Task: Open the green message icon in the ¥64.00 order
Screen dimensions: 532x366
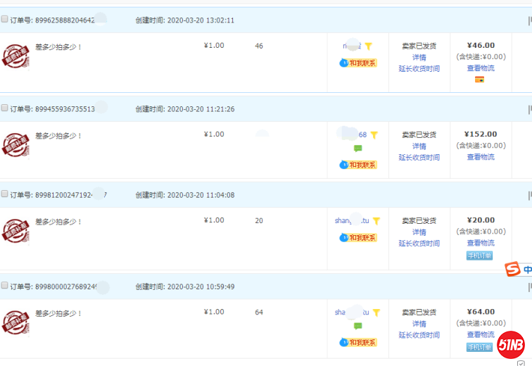Action: 357,326
